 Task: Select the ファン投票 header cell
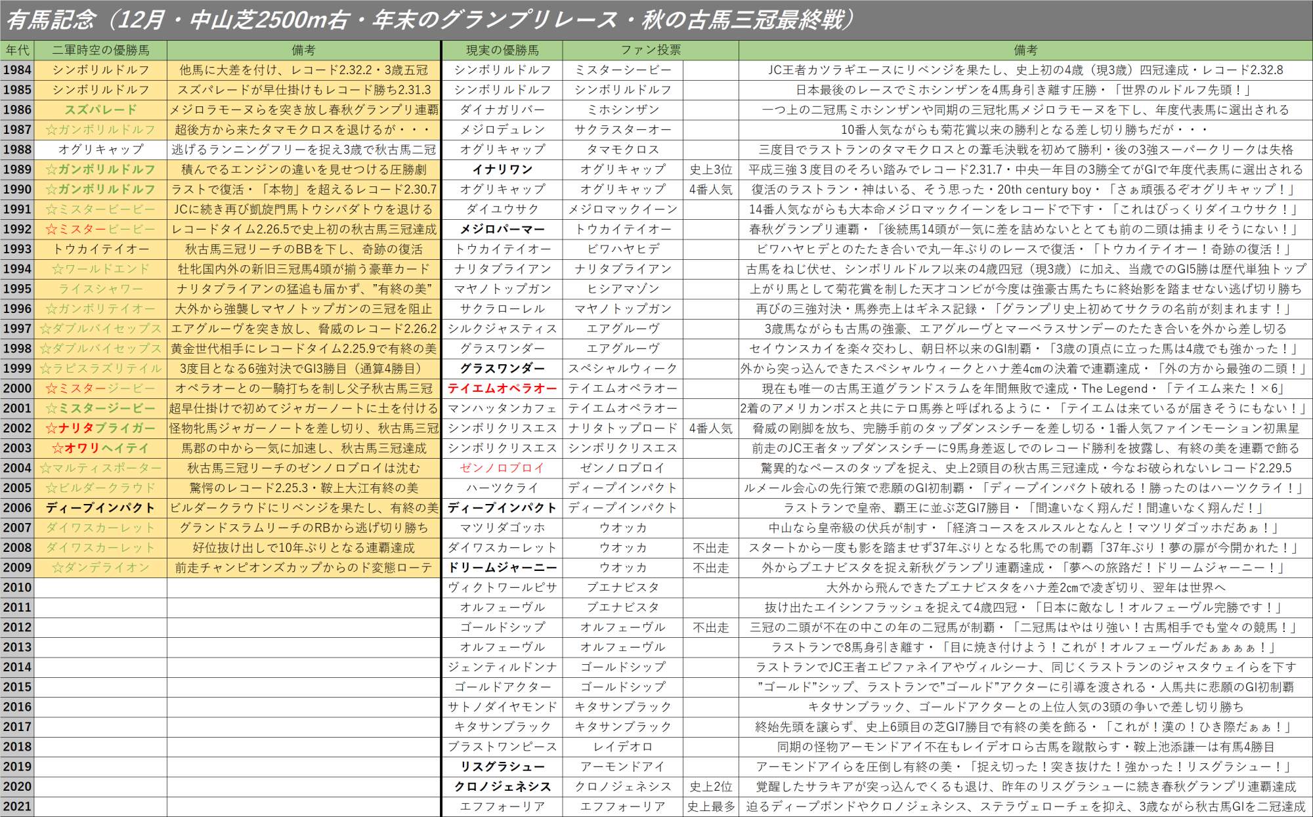[x=650, y=50]
